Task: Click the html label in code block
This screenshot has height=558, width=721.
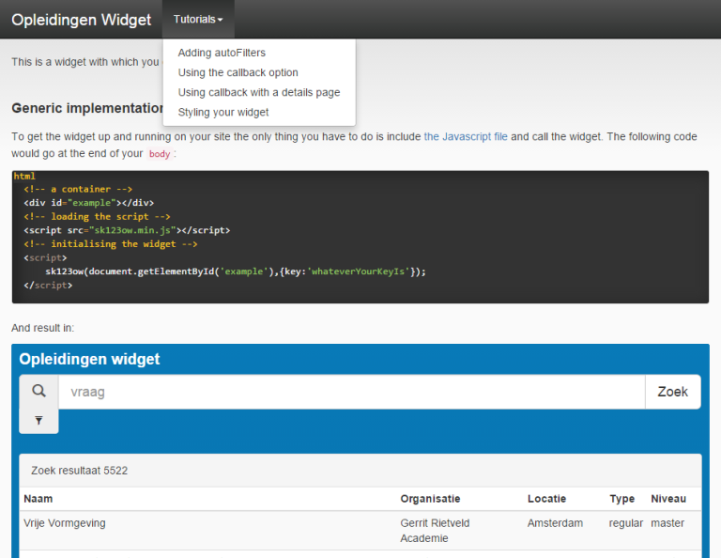Action: (x=24, y=176)
